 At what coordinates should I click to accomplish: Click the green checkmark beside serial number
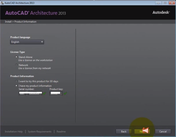(x=44, y=93)
